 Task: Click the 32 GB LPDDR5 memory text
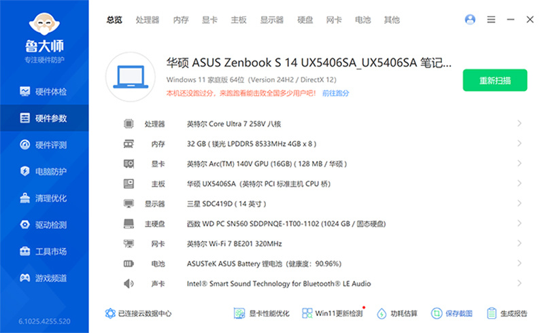coord(252,143)
